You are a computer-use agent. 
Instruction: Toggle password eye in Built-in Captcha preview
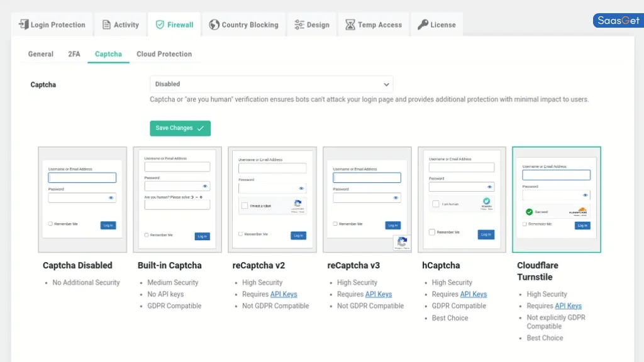[x=205, y=186]
